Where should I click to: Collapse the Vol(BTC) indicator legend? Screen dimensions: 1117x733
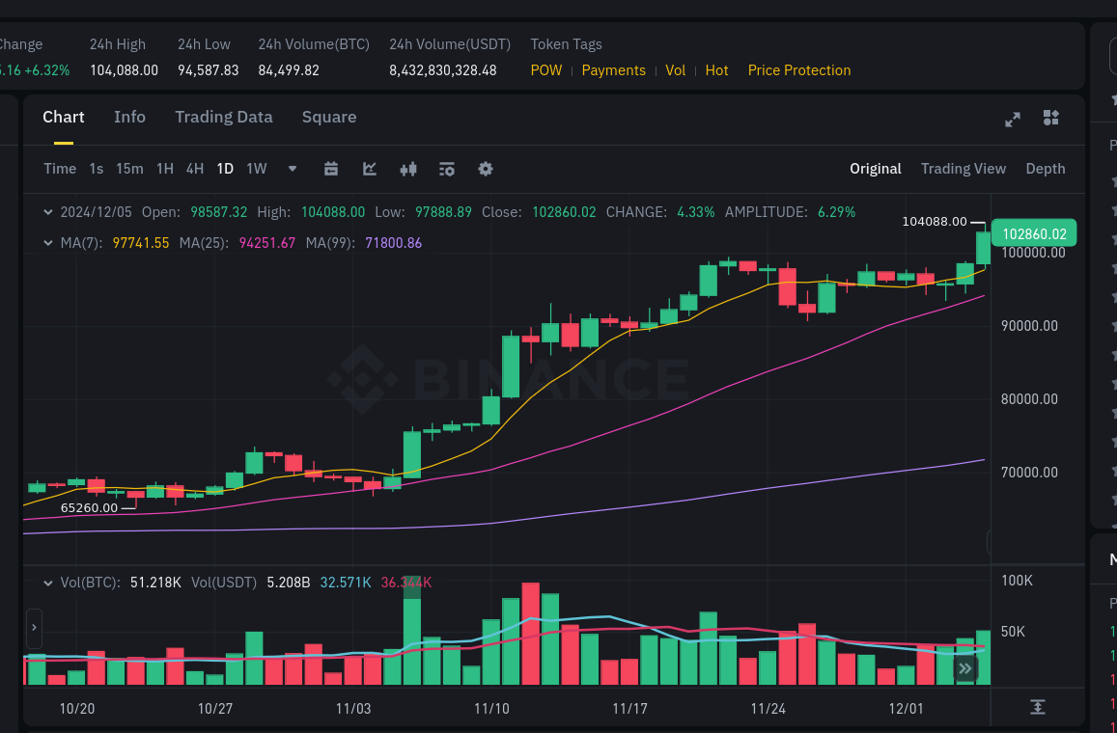[47, 583]
